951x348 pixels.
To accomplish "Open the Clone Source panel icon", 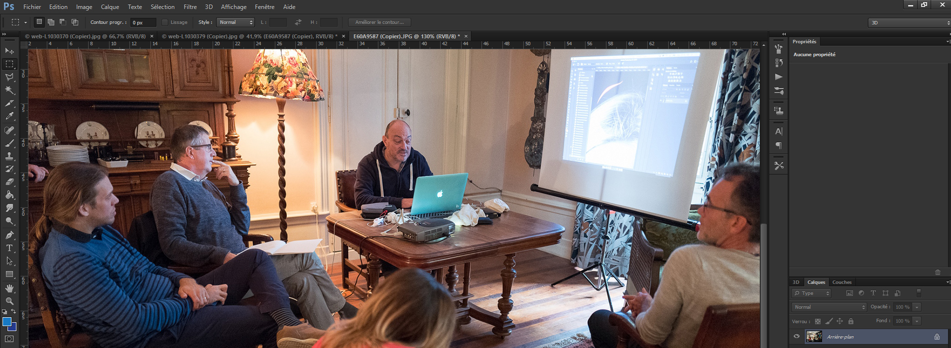I will tap(779, 111).
